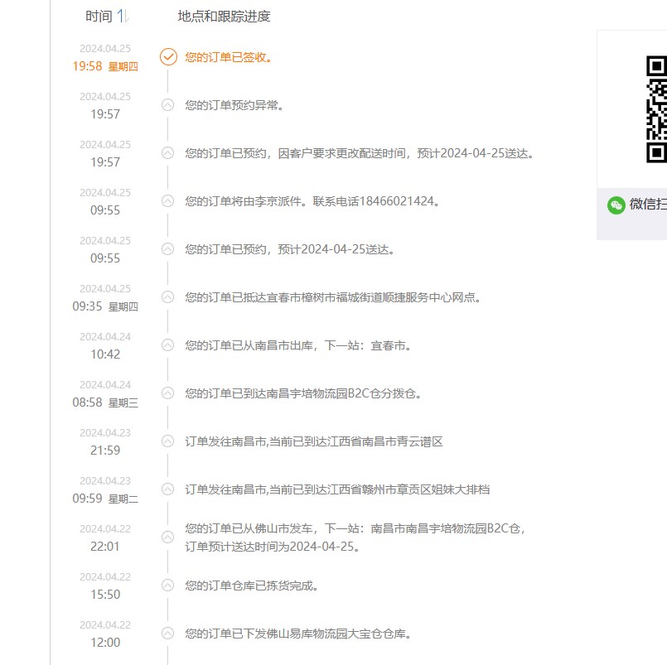Click status icon beside 您的订单预约异常
The width and height of the screenshot is (667, 665).
tap(168, 105)
